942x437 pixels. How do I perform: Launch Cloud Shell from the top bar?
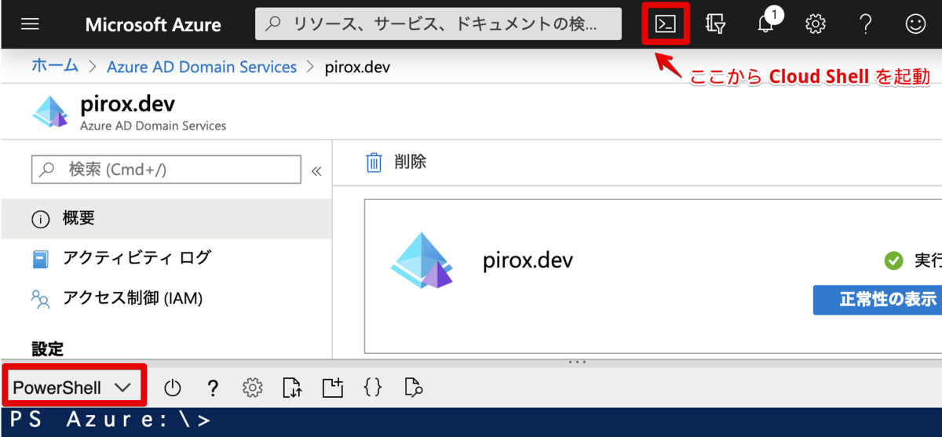pos(666,24)
